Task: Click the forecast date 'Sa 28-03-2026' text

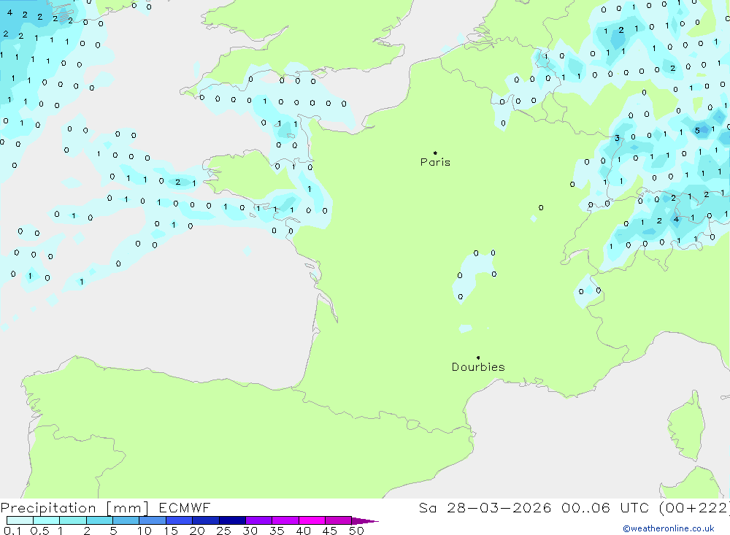Action: click(485, 507)
